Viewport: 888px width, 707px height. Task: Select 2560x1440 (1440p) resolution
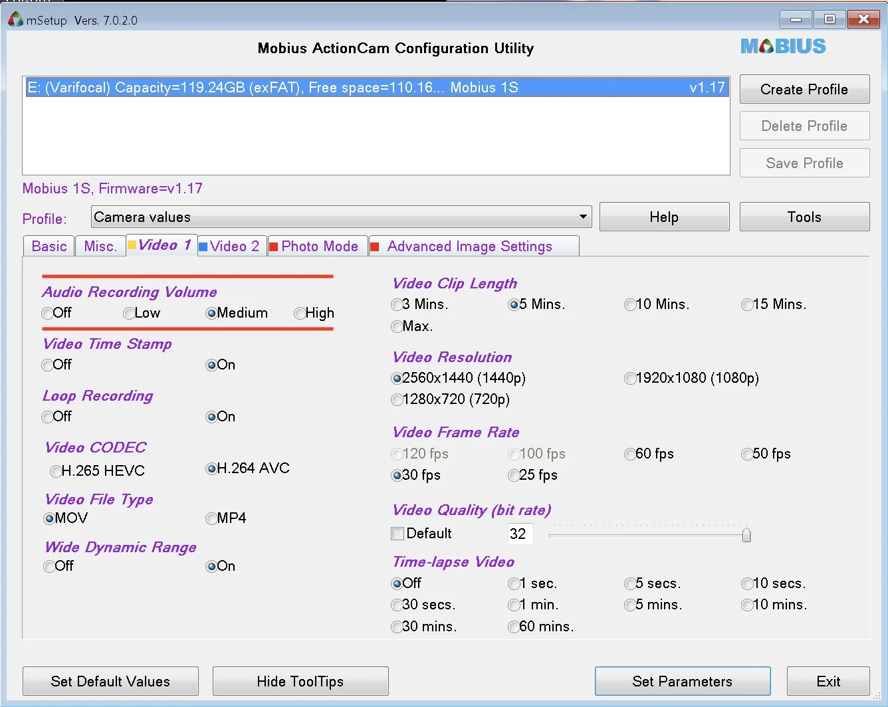coord(397,378)
